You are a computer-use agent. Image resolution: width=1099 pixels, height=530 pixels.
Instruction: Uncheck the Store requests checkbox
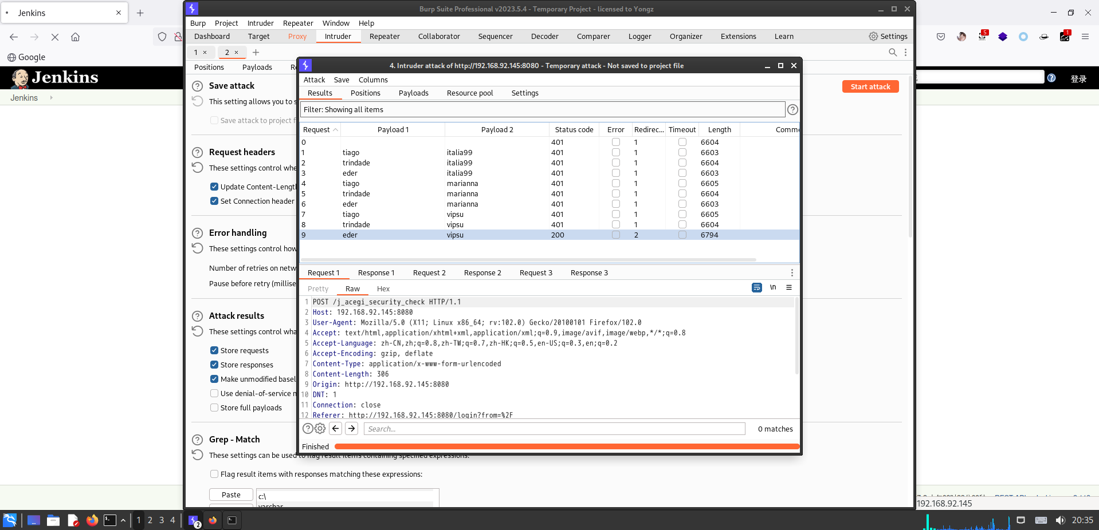(x=214, y=350)
